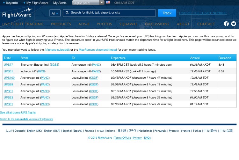The width and height of the screenshot is (239, 160).
Task: Select English (UK) language in footer
Action: click(x=34, y=131)
